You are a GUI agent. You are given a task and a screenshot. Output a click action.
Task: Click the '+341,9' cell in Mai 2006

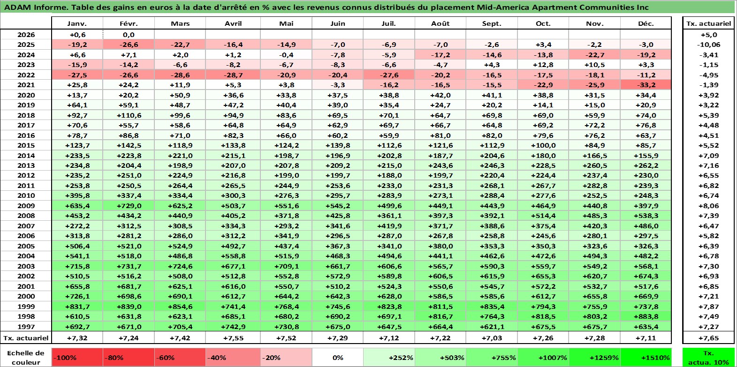point(286,236)
